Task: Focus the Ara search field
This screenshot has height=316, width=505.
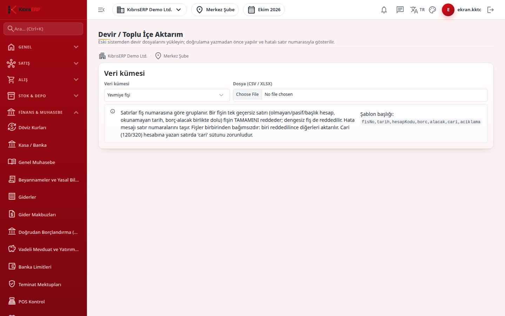Action: 43,29
